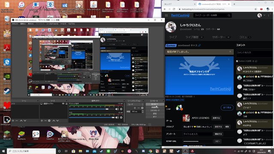Viewport: 274px width, 154px height.
Task: Open Scene Collection menu in OBS
Action: point(52,24)
